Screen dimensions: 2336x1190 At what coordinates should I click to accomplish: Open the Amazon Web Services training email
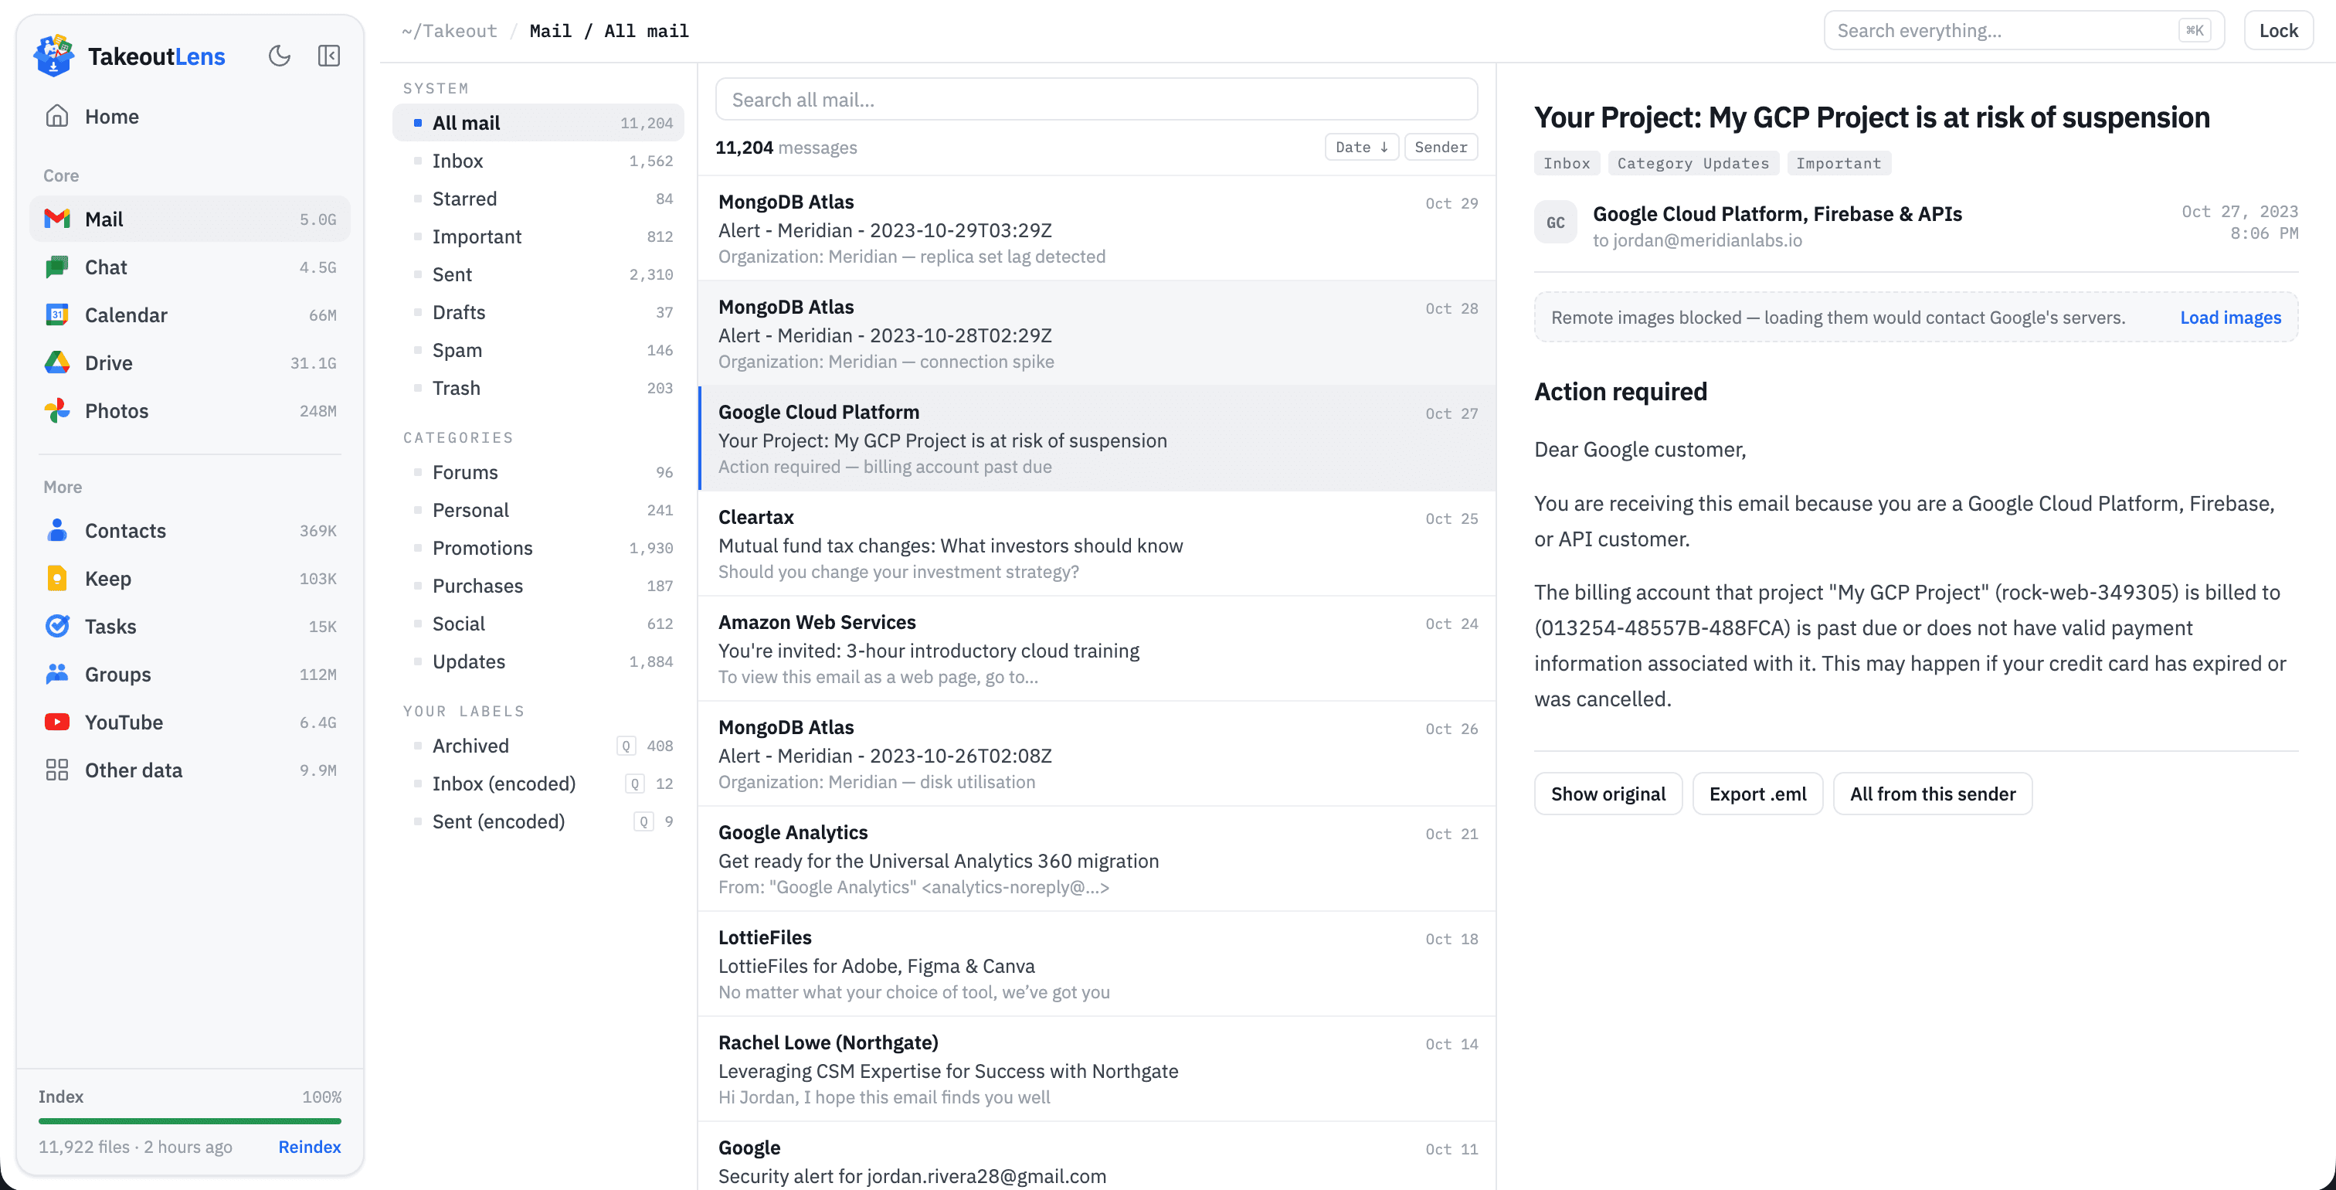click(1096, 648)
